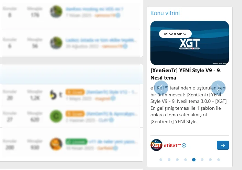Open [XenGenTr] YENİ Style V9 thread title
The image size is (242, 170).
tap(186, 74)
